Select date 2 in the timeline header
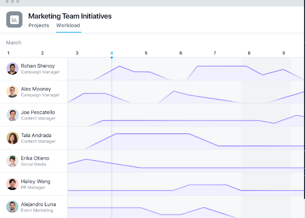The image size is (305, 218). tap(43, 53)
